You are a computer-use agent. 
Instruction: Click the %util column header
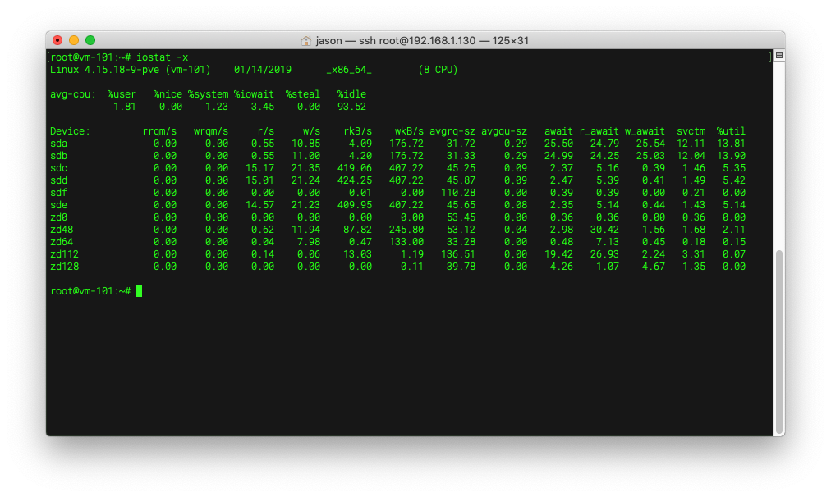731,130
